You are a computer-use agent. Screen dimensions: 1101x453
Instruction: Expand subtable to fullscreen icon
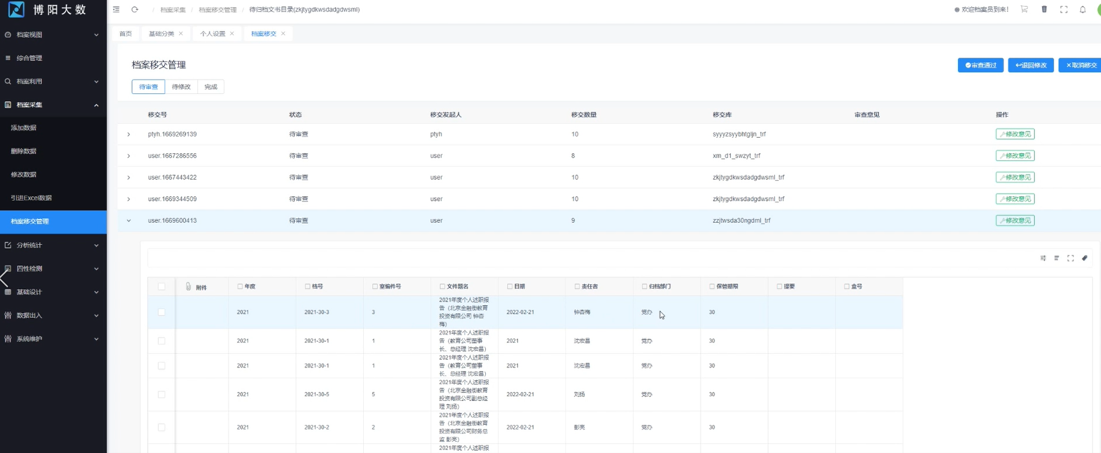(1070, 258)
